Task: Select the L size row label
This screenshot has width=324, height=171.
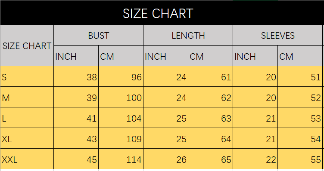Action: [x=27, y=118]
